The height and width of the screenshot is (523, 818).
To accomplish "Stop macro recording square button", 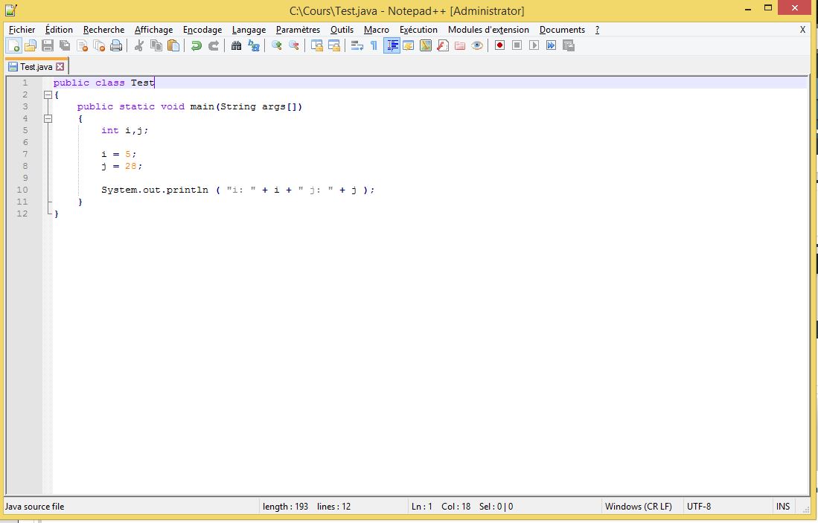I will coord(517,46).
